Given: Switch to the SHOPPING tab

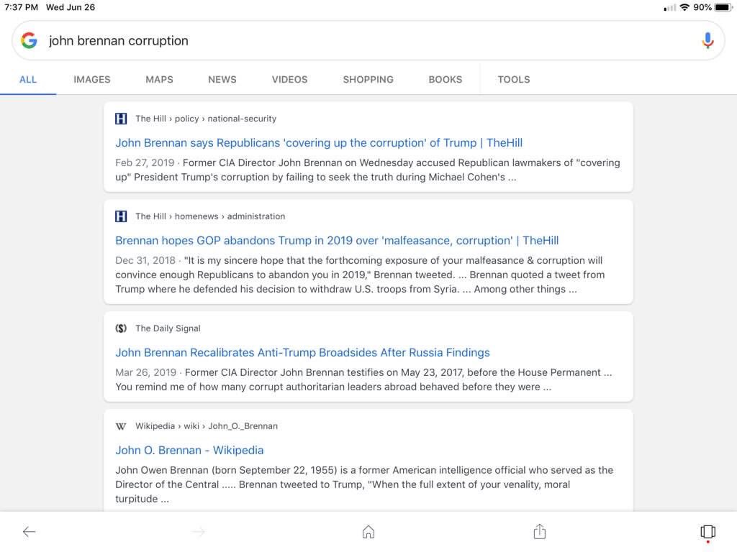Looking at the screenshot, I should [x=368, y=79].
